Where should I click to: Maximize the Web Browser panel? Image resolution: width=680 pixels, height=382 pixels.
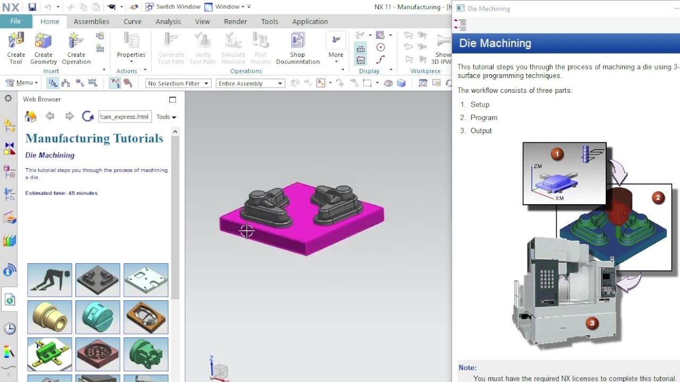pos(173,99)
